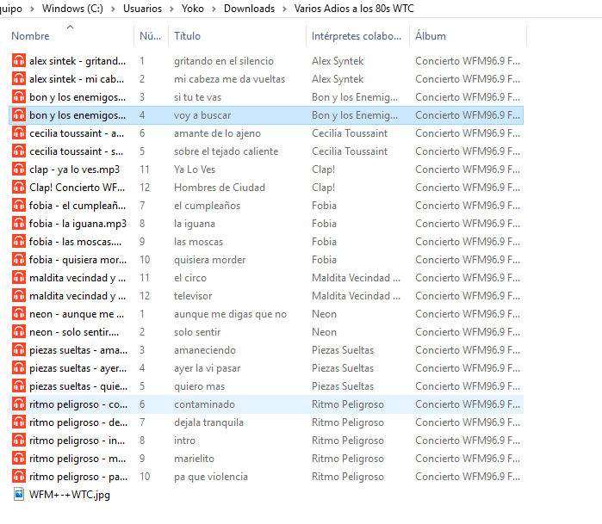Expand the chevron after Usuarios in path

click(171, 9)
